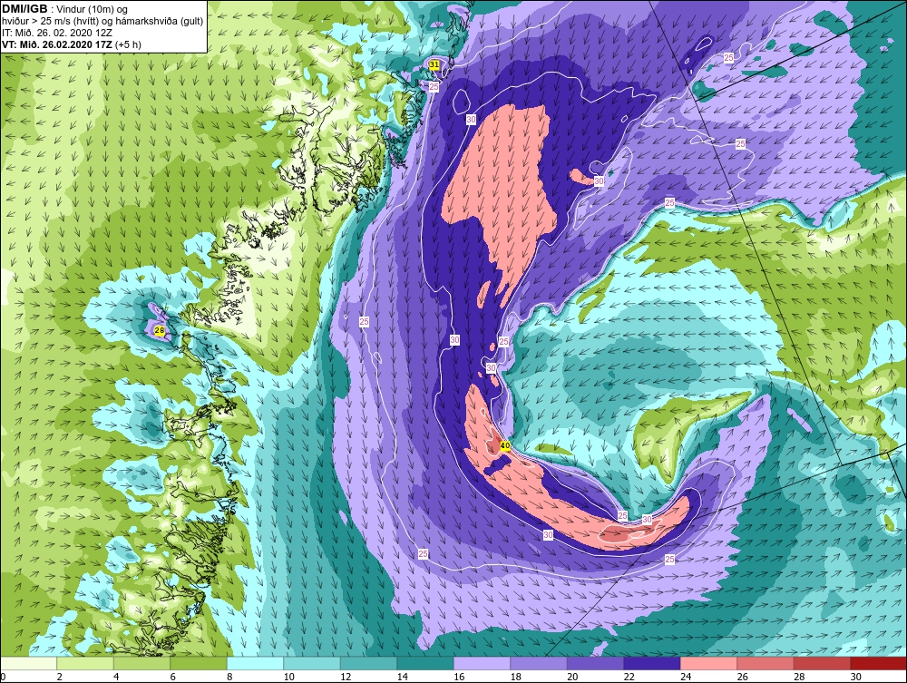The width and height of the screenshot is (907, 683).
Task: Click the legend scale number 24
Action: tap(686, 677)
